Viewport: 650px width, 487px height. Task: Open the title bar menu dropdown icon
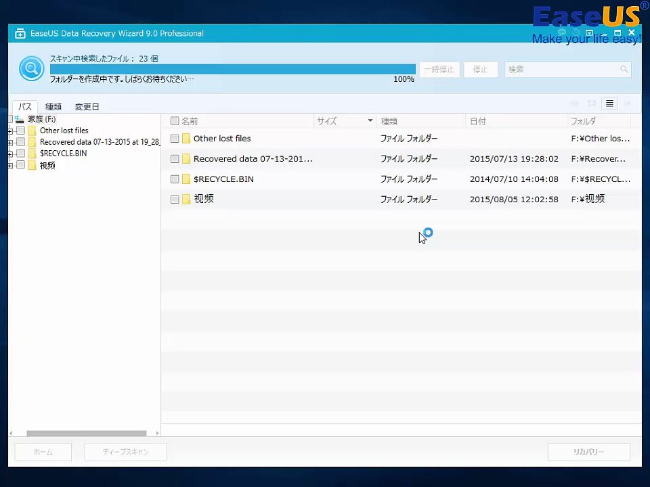(590, 32)
